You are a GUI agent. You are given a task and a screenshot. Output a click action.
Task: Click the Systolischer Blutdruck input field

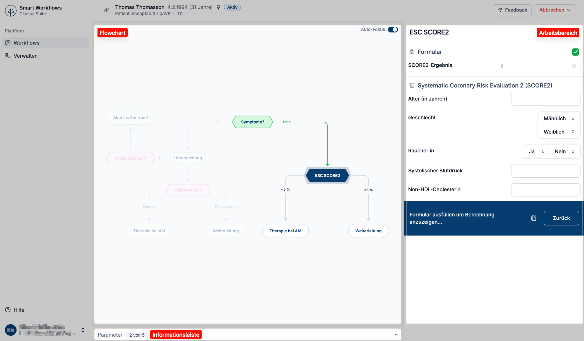pos(545,171)
